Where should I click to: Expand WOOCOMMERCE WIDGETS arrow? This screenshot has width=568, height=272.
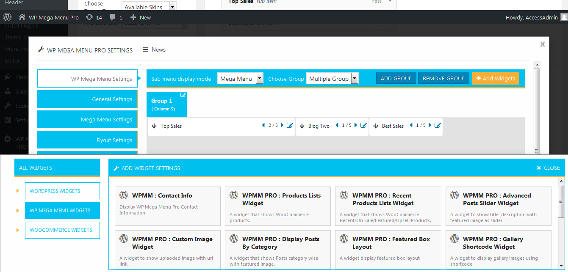[x=18, y=230]
